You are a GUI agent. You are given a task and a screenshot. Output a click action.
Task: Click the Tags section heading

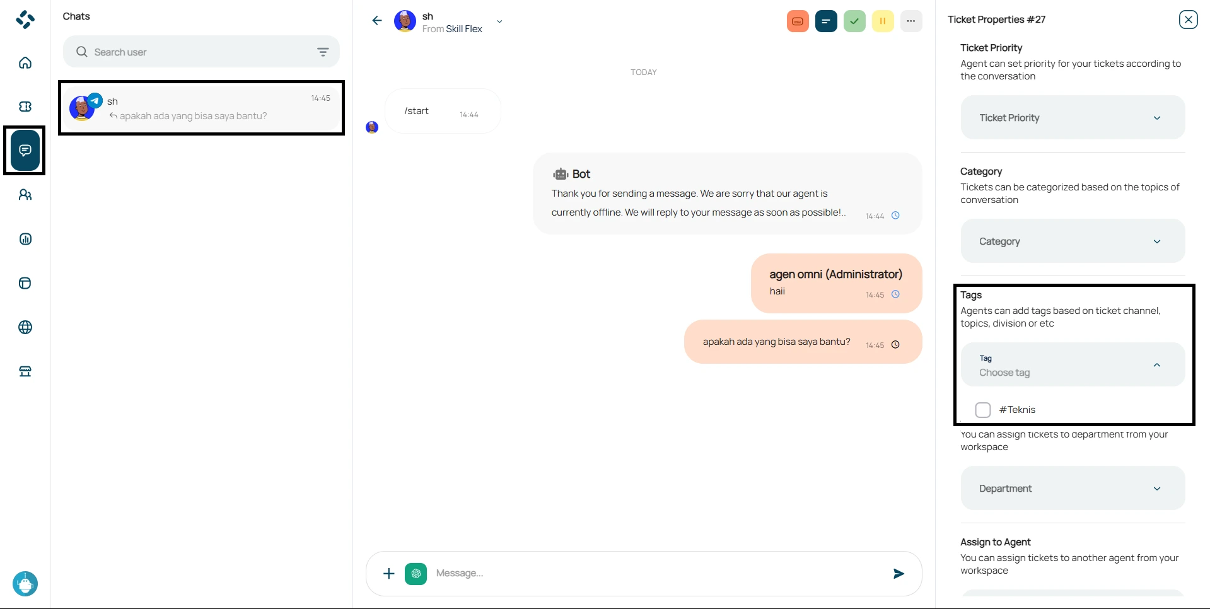(971, 295)
